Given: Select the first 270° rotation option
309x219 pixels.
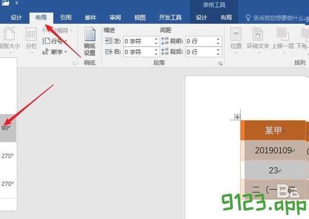Looking at the screenshot, I should pos(8,156).
